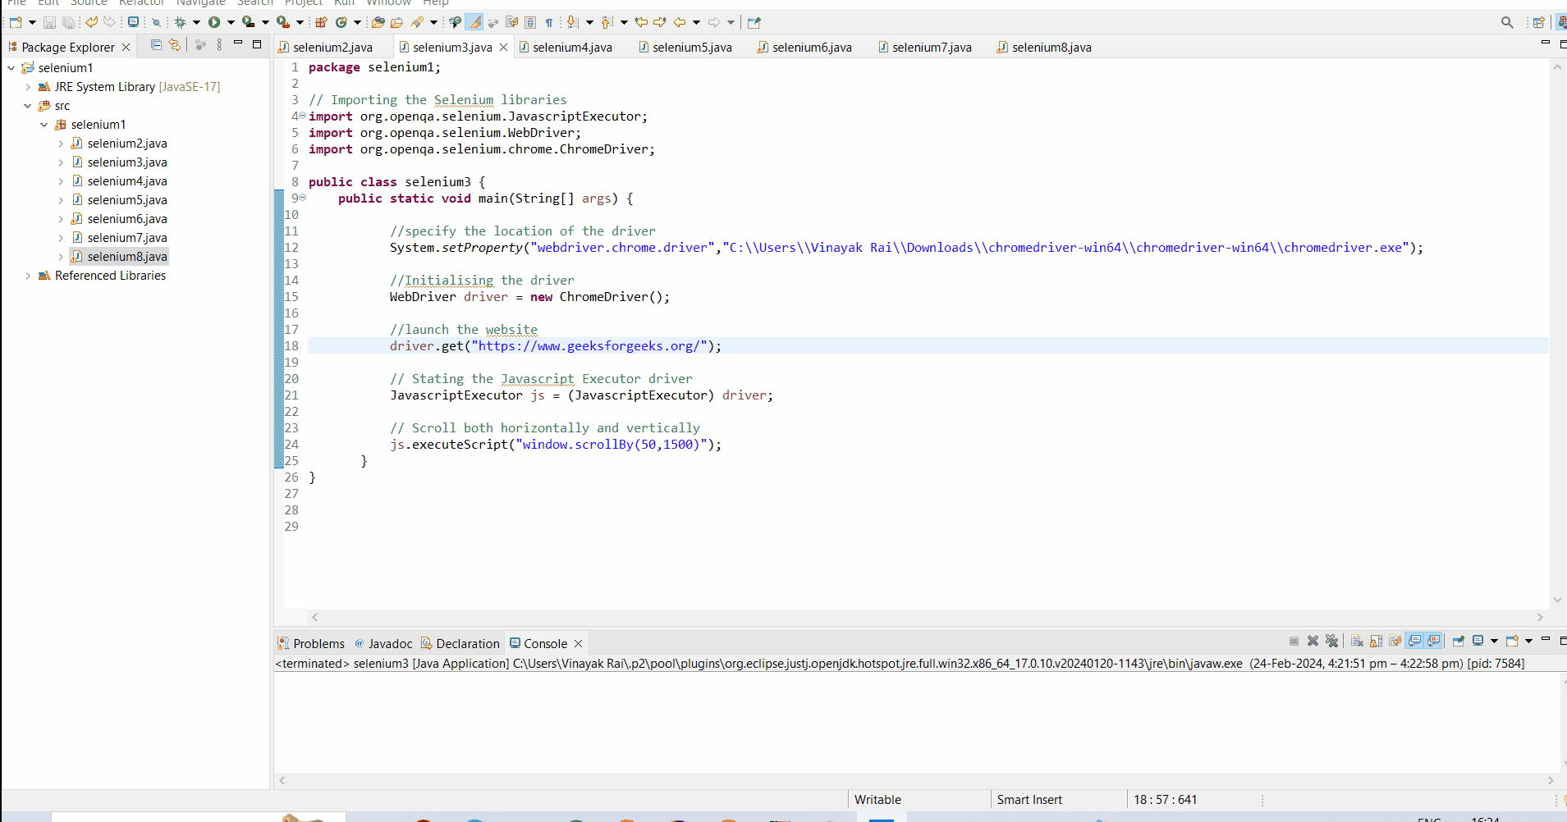Click the Display Selected Console icon
The width and height of the screenshot is (1567, 822).
click(x=1478, y=641)
